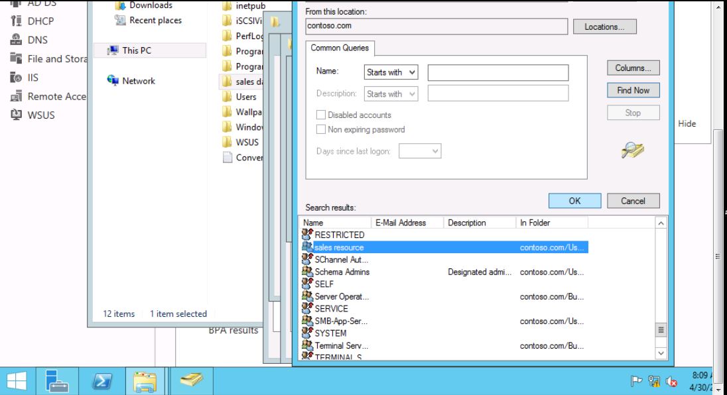The image size is (727, 395).
Task: Open the Windows Start button
Action: pyautogui.click(x=17, y=382)
